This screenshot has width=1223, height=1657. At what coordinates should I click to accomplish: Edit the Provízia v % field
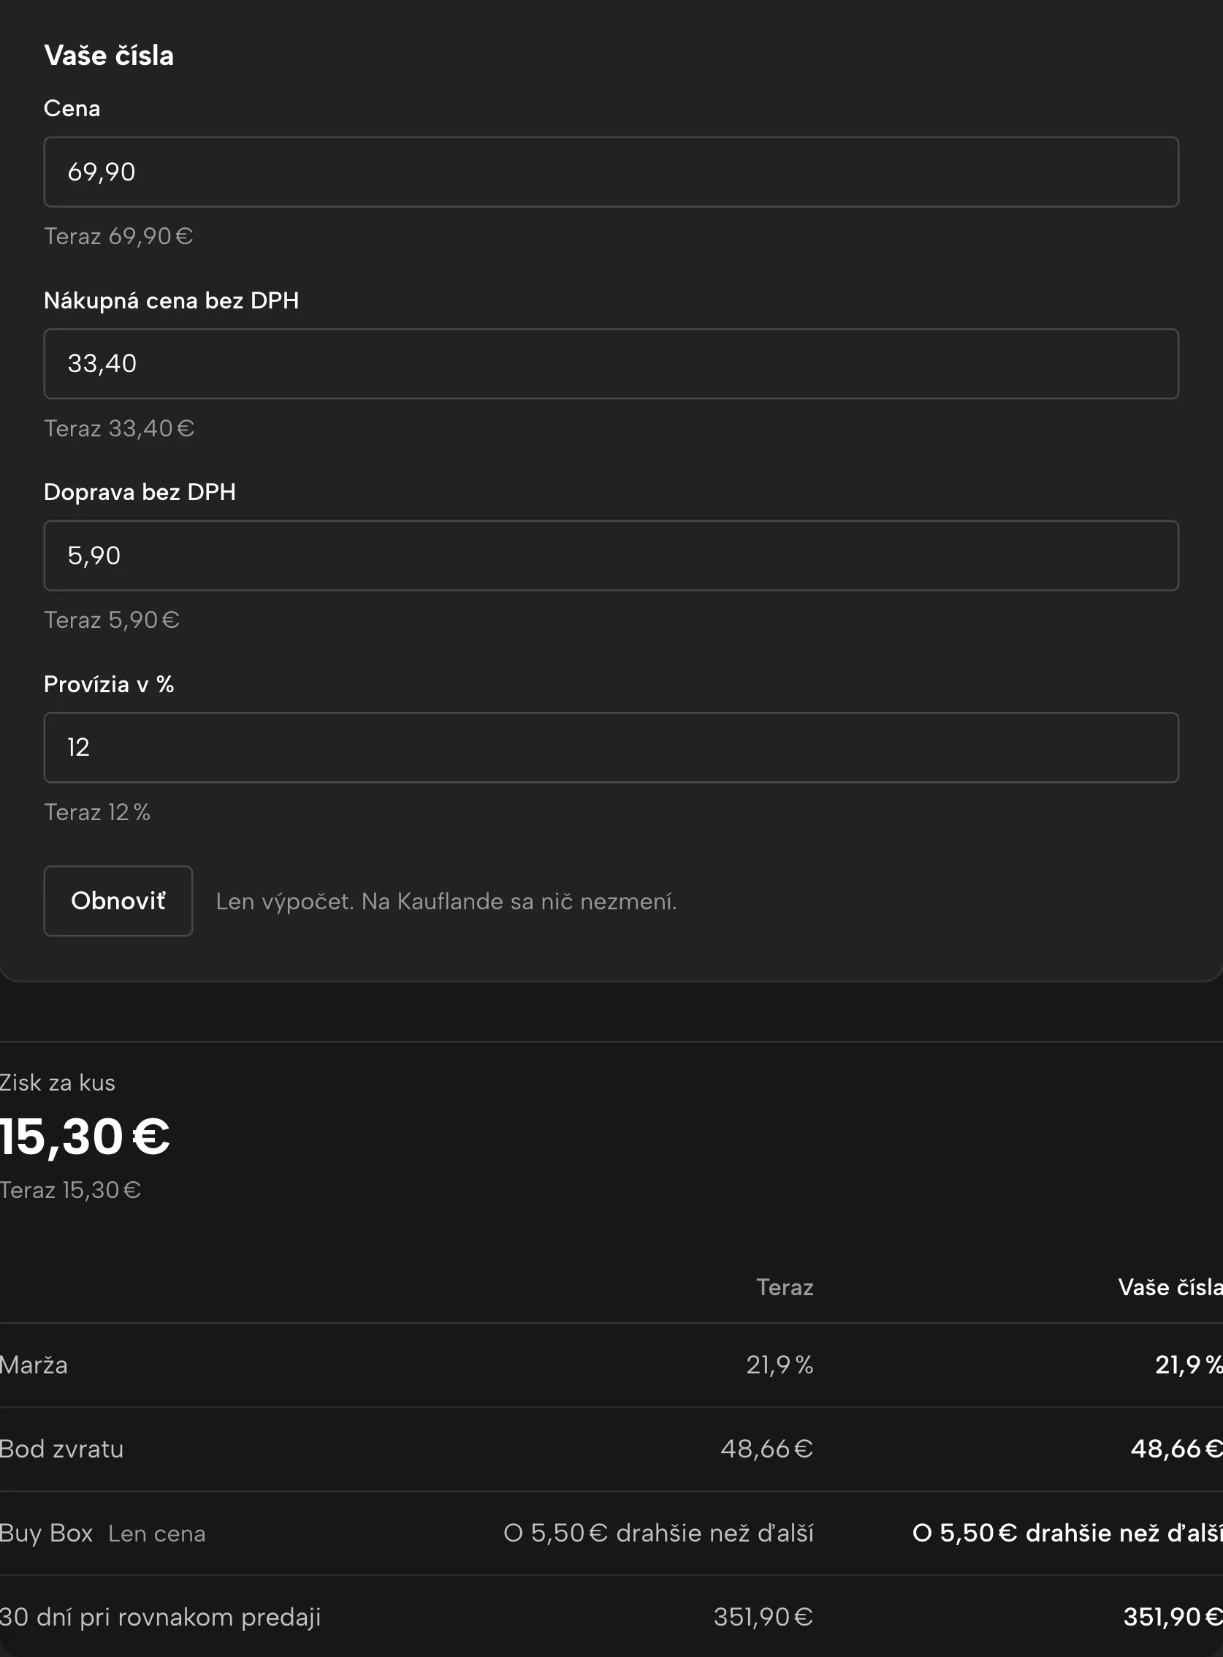click(x=611, y=748)
